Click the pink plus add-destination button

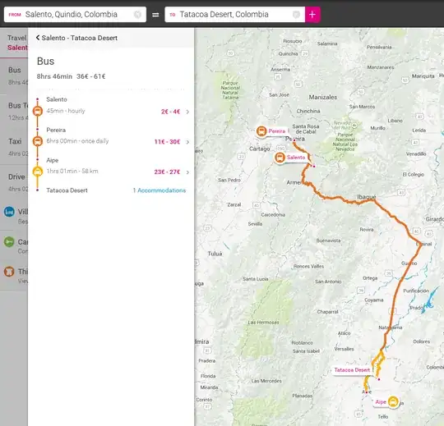click(312, 15)
